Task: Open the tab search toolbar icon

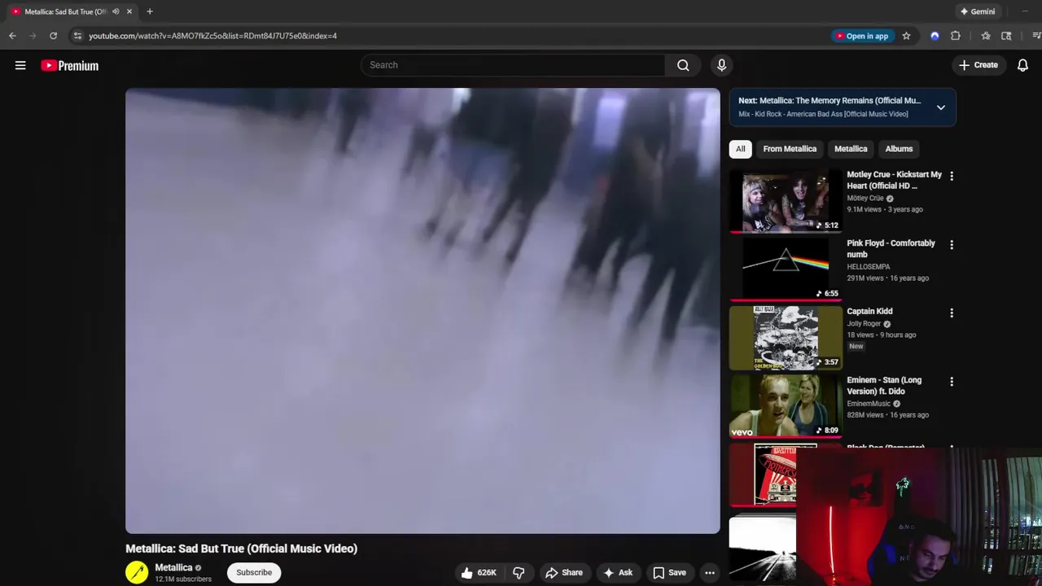Action: click(1006, 36)
